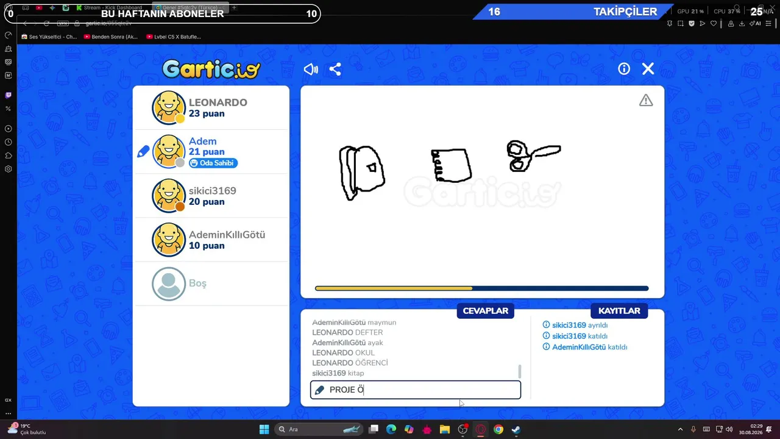The height and width of the screenshot is (439, 780).
Task: Open the Windows Start menu
Action: pyautogui.click(x=264, y=429)
